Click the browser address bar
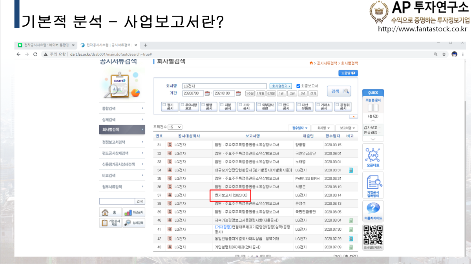The height and width of the screenshot is (264, 471). 235,54
